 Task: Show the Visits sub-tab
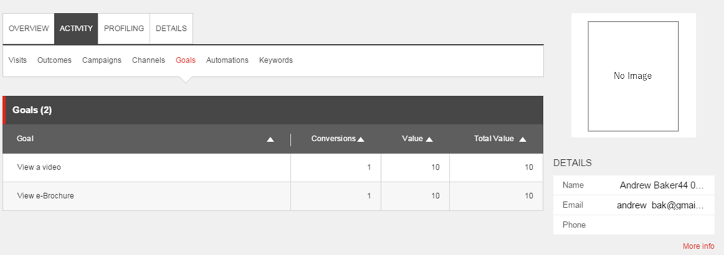coord(17,60)
